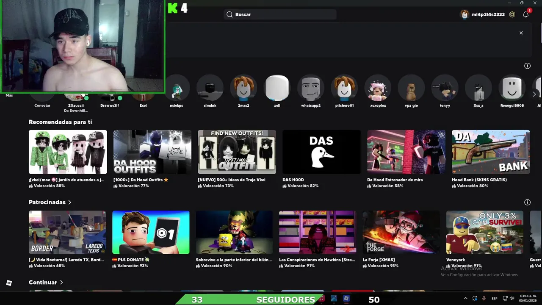Click the green Kick K logo
Image resolution: width=542 pixels, height=305 pixels.
click(x=173, y=8)
